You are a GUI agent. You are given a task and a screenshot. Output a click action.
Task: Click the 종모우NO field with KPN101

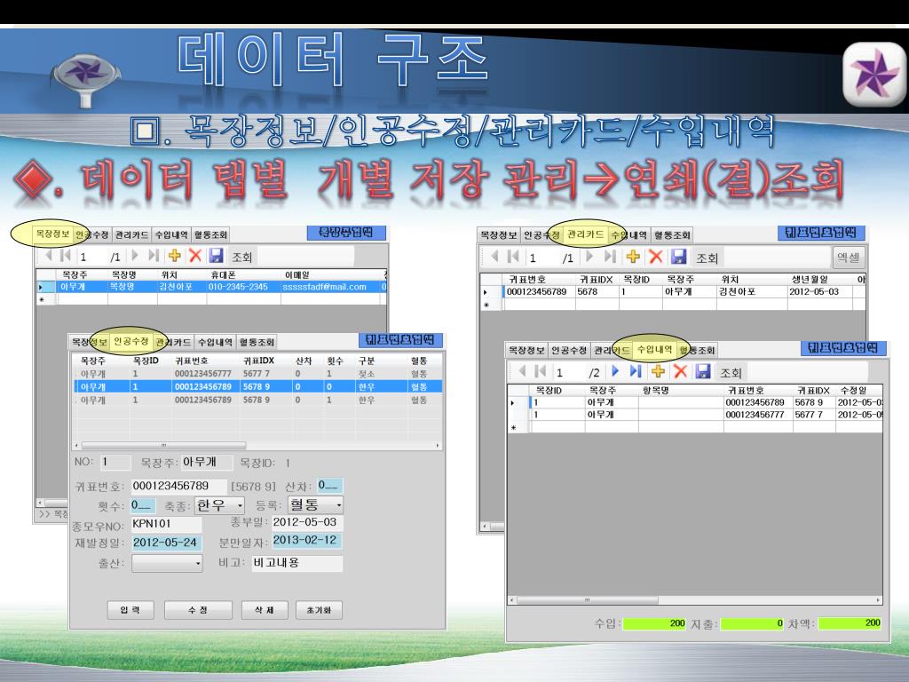pos(166,524)
